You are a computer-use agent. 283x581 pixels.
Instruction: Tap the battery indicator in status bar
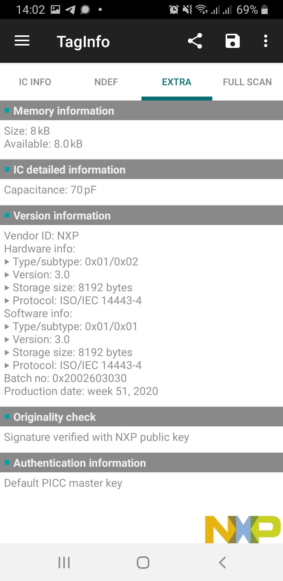[x=265, y=9]
